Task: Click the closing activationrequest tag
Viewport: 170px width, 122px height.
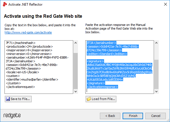Action: (x=20, y=87)
